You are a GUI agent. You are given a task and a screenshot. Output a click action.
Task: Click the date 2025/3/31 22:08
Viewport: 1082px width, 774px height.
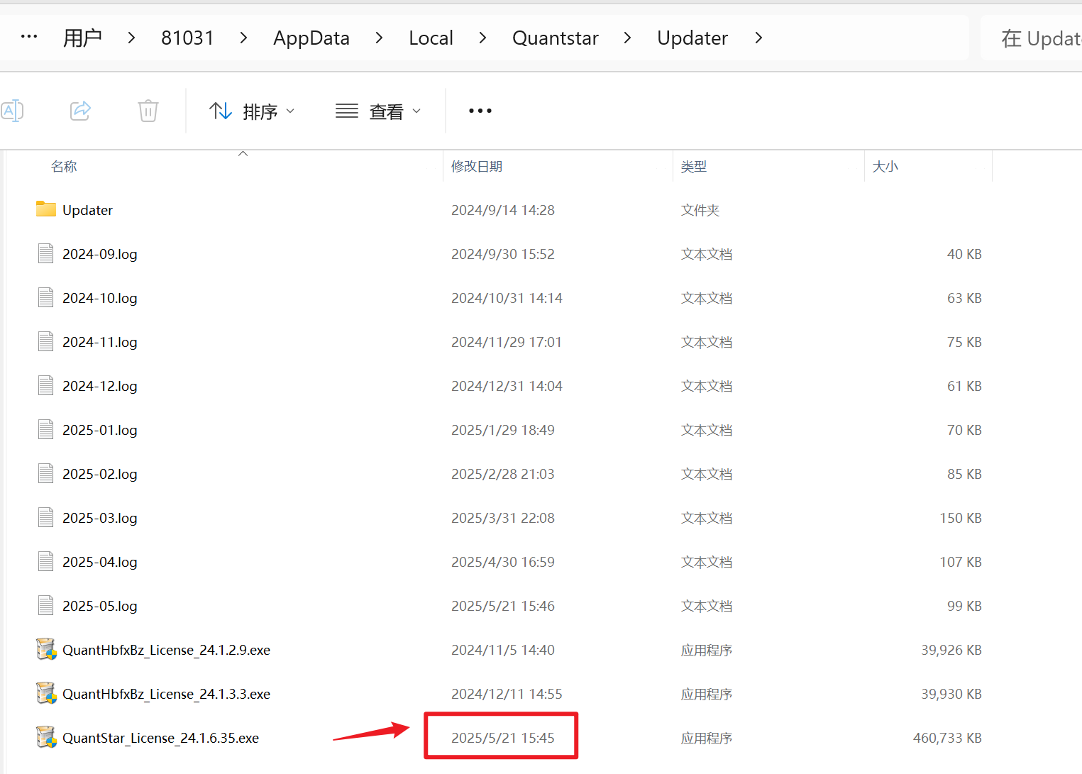503,518
